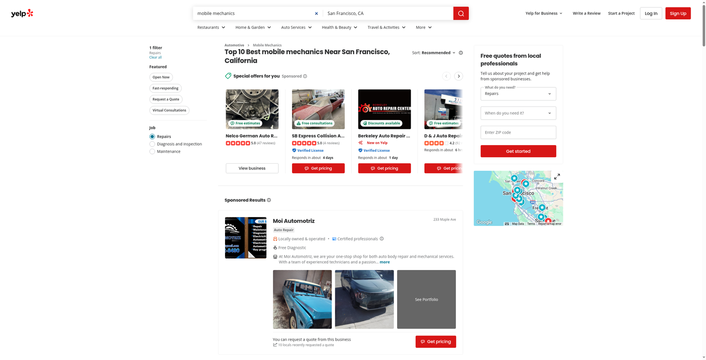Click the Yelp logo
The width and height of the screenshot is (706, 360).
(x=22, y=13)
